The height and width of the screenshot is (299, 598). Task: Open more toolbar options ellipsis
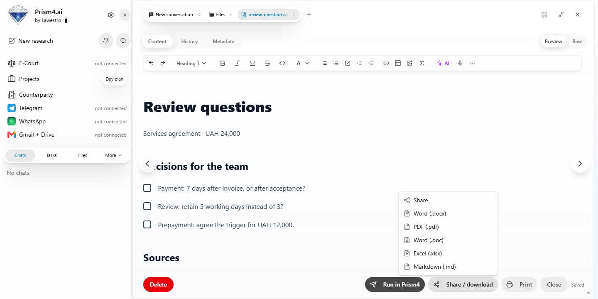[473, 63]
